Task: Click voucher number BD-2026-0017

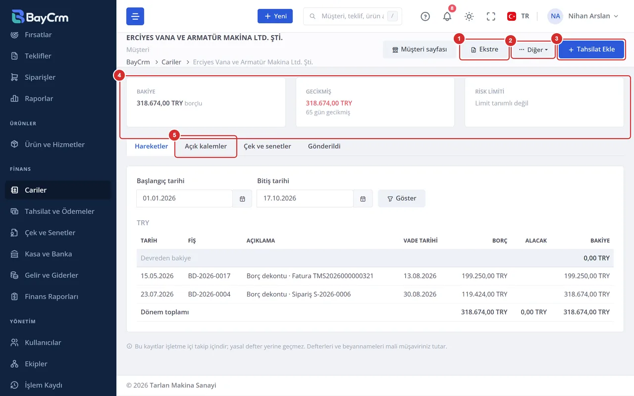Action: point(210,276)
